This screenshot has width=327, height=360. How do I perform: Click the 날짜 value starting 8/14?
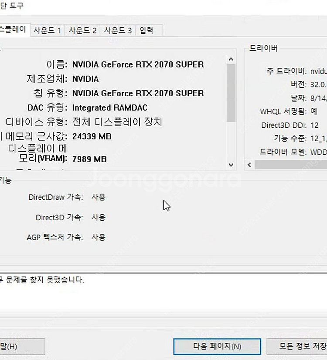click(x=319, y=98)
